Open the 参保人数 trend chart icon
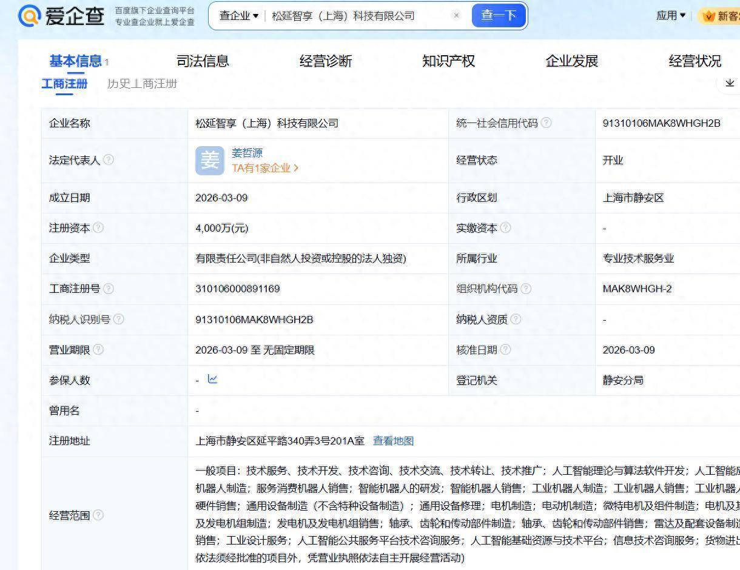The image size is (740, 570). point(212,380)
